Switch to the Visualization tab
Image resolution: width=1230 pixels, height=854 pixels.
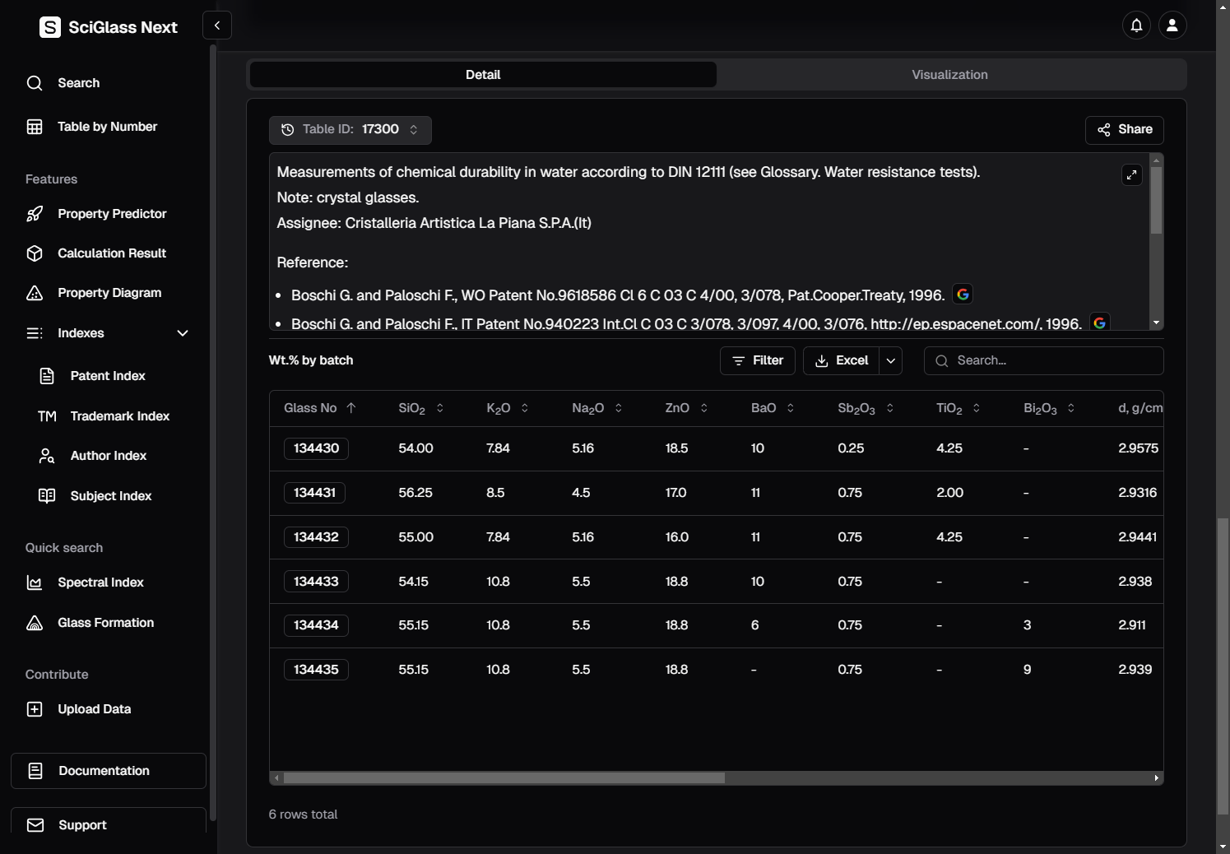pos(949,75)
